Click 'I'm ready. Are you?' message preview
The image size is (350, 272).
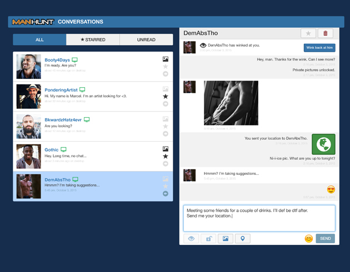pos(60,66)
